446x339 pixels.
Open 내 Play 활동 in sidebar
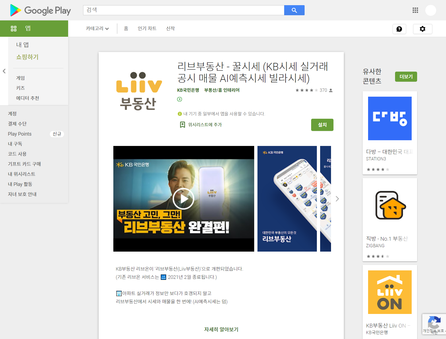20,184
